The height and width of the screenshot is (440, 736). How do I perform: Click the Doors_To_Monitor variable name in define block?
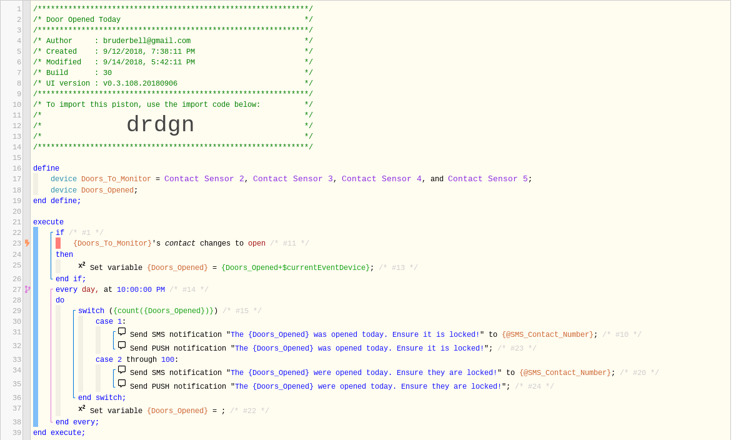click(x=116, y=179)
